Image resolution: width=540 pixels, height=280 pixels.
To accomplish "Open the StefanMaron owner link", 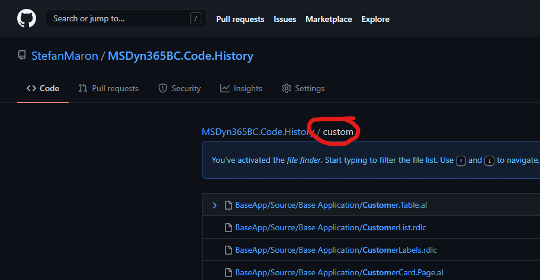I will tap(65, 56).
